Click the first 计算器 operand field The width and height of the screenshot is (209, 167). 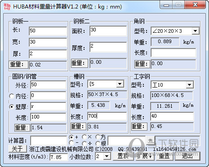49,141
